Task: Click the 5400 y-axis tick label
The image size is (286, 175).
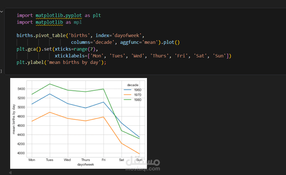Action: (21, 89)
